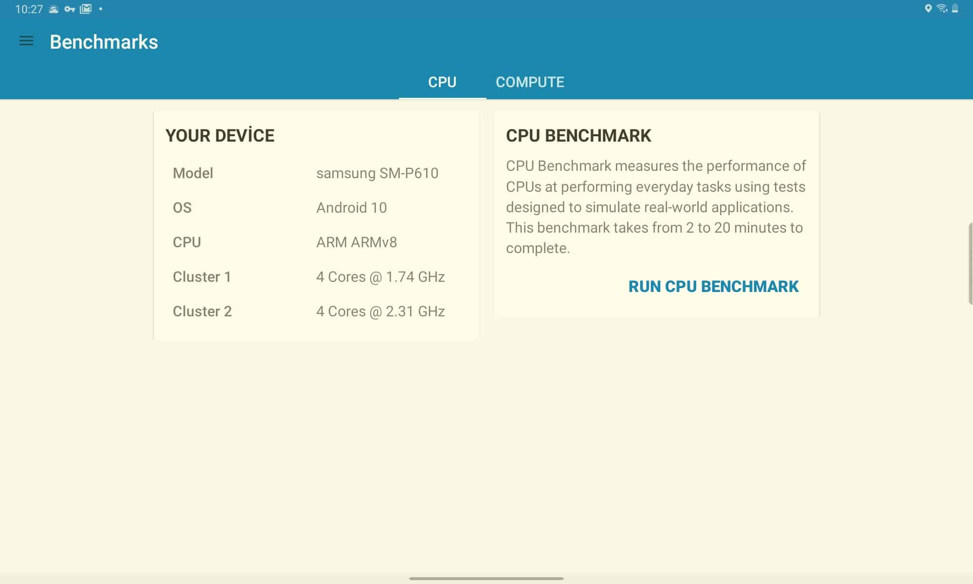Tap the Android 10 OS value
Image resolution: width=973 pixels, height=584 pixels.
(351, 208)
